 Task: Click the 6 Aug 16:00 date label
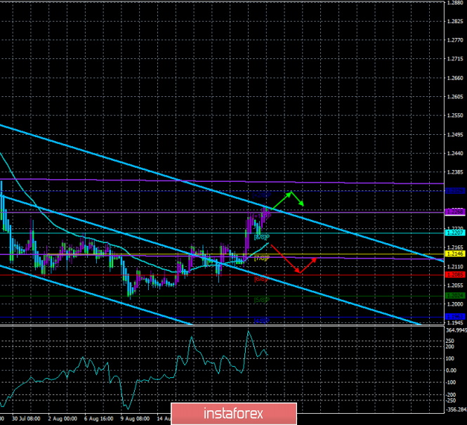99,419
